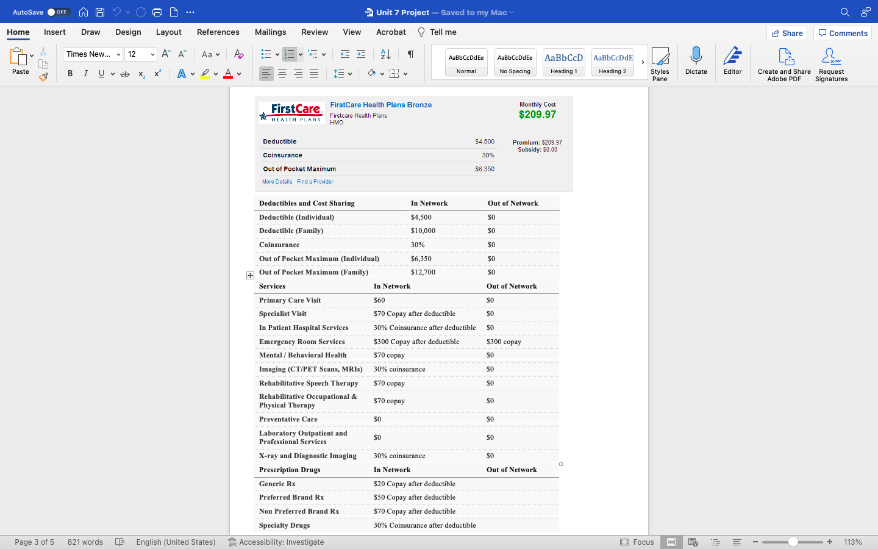Open the spelling check status icon
The image size is (878, 549).
point(120,542)
